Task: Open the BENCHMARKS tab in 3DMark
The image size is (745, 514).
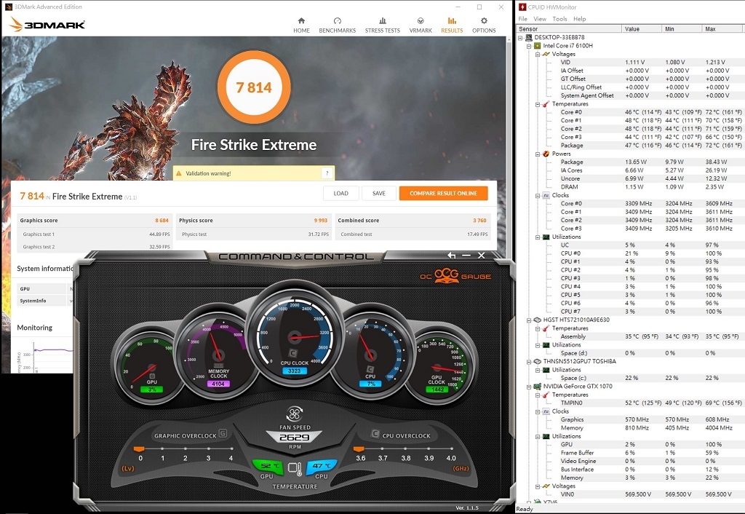Action: click(x=338, y=25)
